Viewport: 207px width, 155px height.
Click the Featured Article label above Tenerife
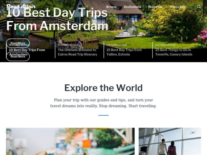[165, 45]
